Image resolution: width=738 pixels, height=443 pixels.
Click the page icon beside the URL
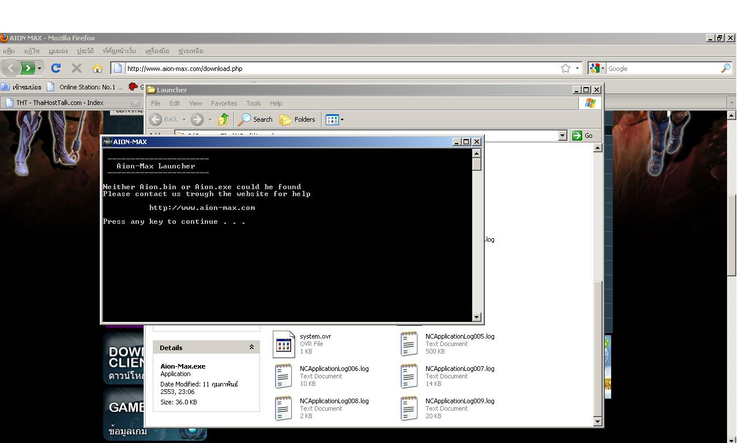[118, 68]
